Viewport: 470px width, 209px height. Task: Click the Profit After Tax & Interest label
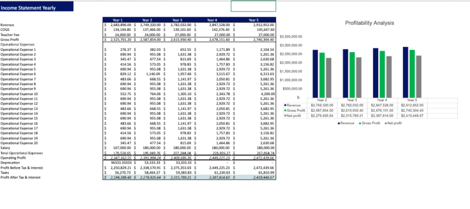click(x=20, y=177)
